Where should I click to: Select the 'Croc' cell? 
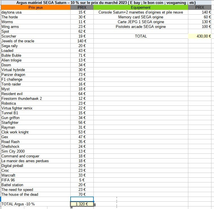click(36, 170)
